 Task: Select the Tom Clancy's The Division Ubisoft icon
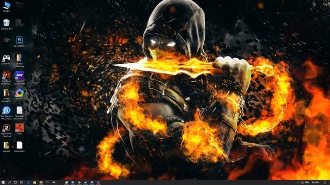point(7,113)
